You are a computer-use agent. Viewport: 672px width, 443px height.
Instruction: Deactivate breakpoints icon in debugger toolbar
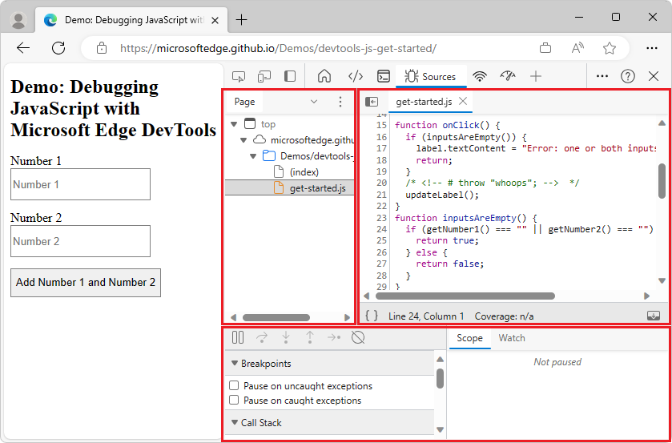coord(358,338)
